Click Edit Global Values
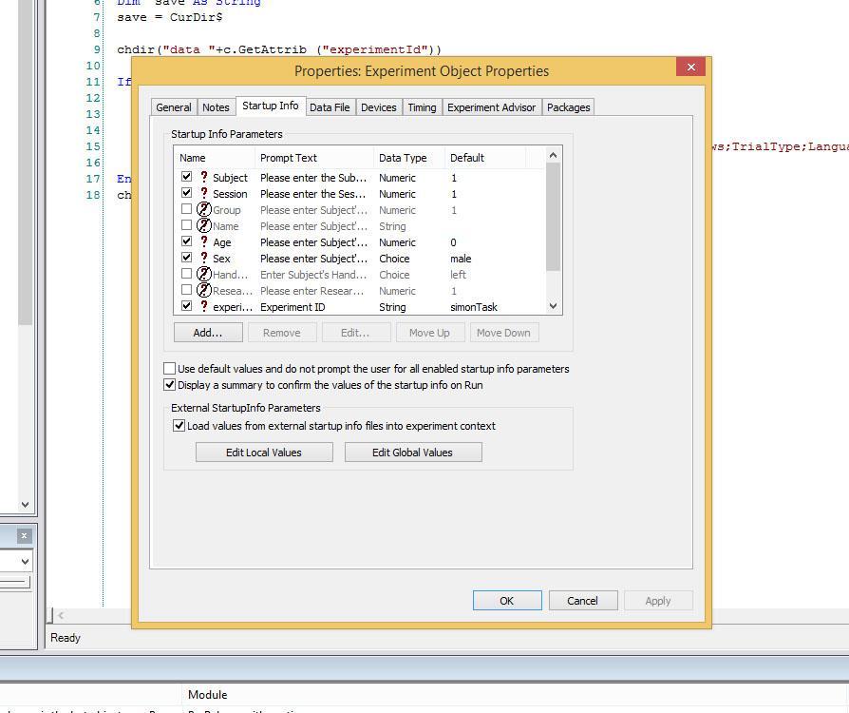849x713 pixels. (412, 453)
